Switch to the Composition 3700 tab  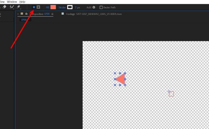coord(39,14)
